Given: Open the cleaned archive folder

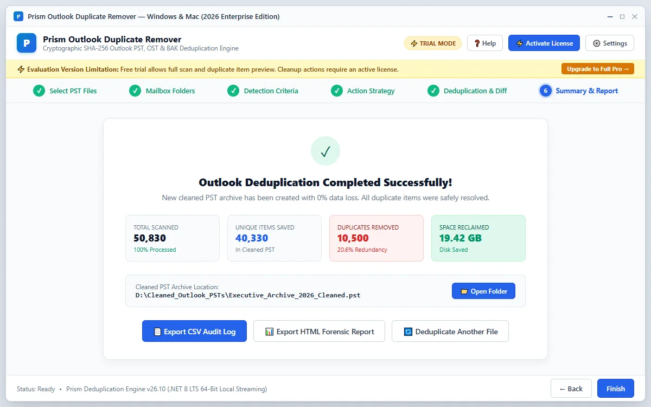Looking at the screenshot, I should click(483, 291).
